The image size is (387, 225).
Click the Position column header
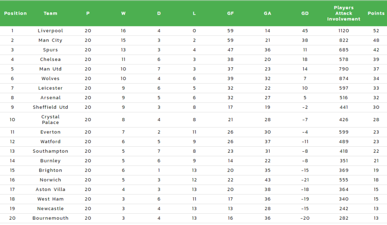[x=15, y=13]
